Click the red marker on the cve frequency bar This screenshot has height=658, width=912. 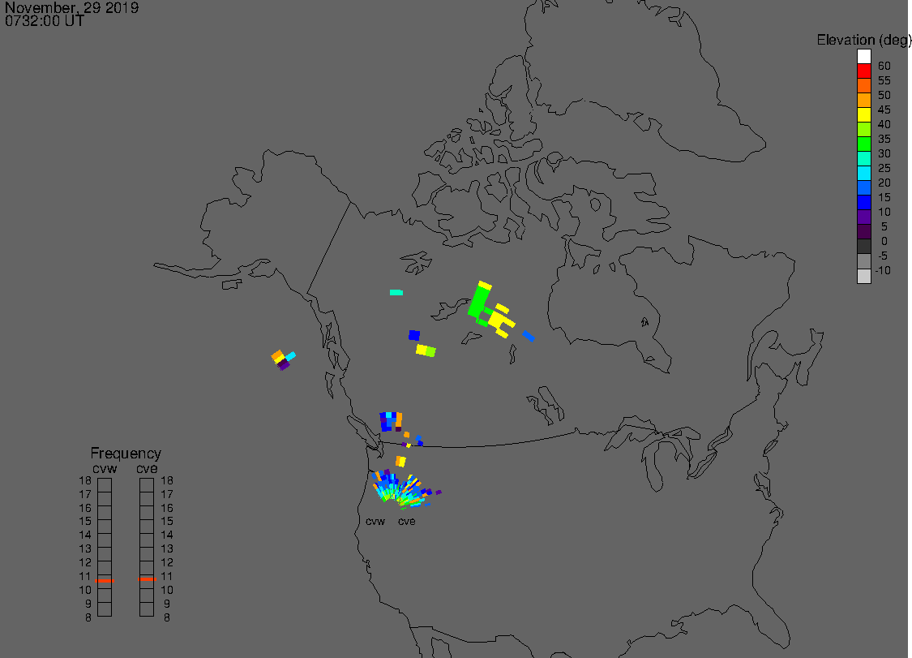148,578
